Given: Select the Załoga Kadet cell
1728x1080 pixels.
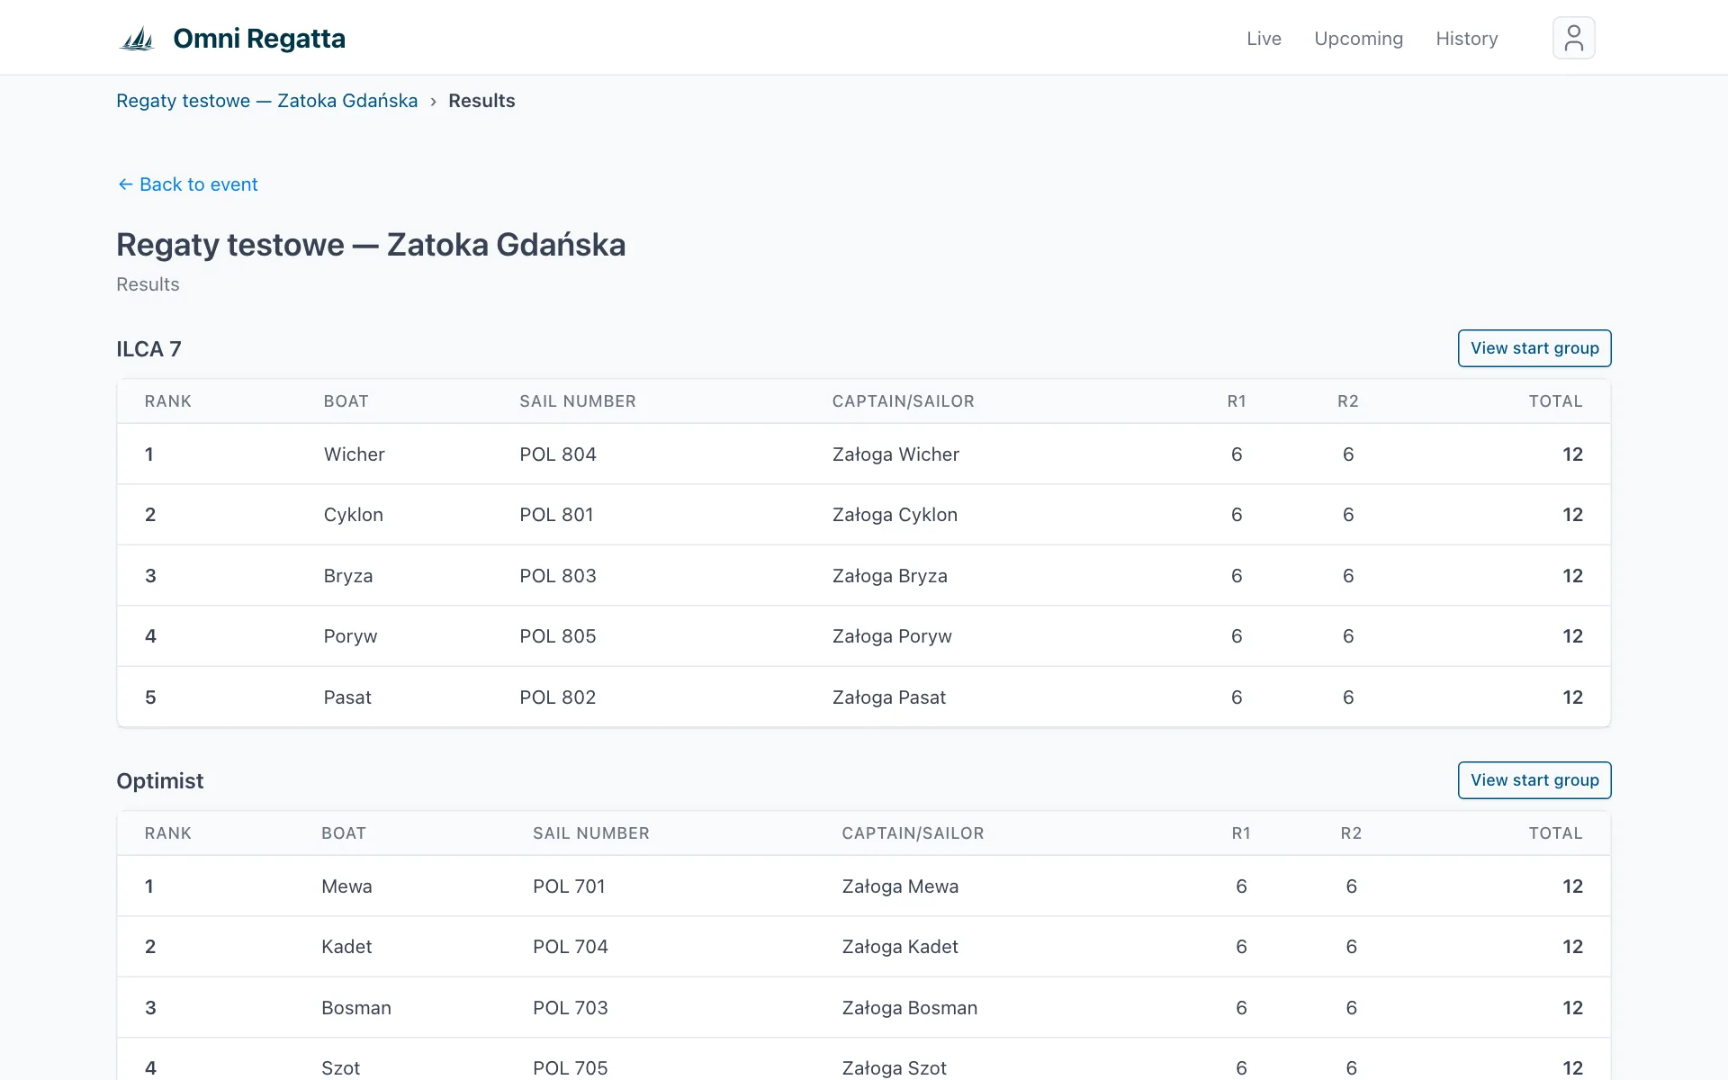Looking at the screenshot, I should point(900,947).
